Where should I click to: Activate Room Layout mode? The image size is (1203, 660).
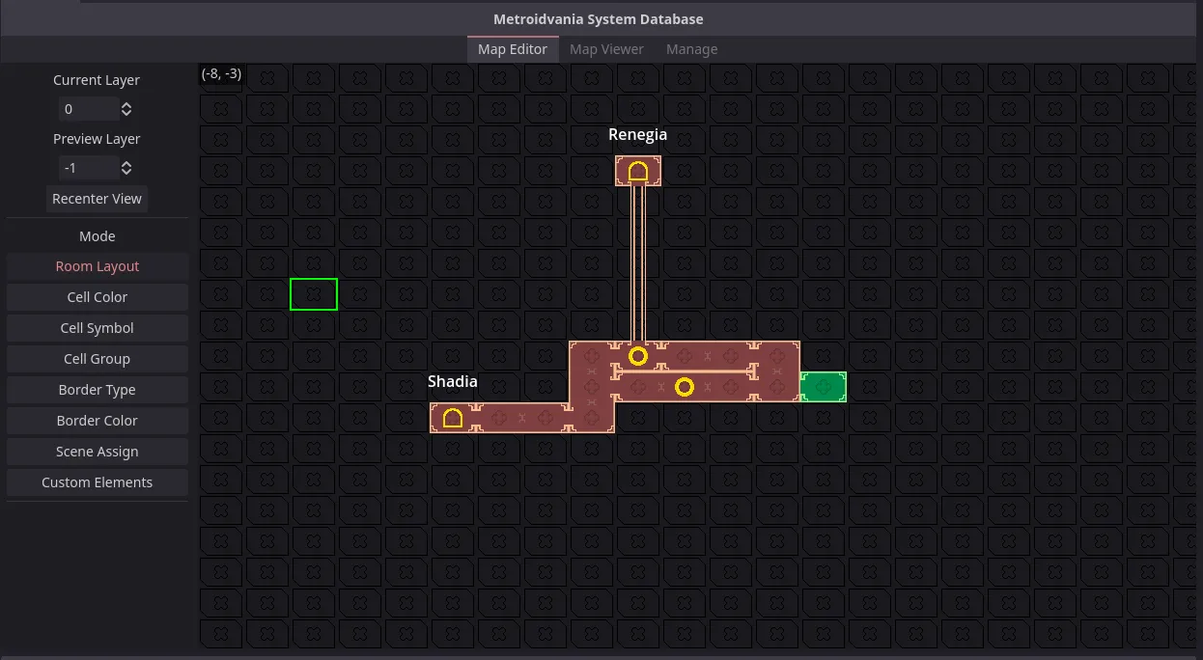click(97, 266)
